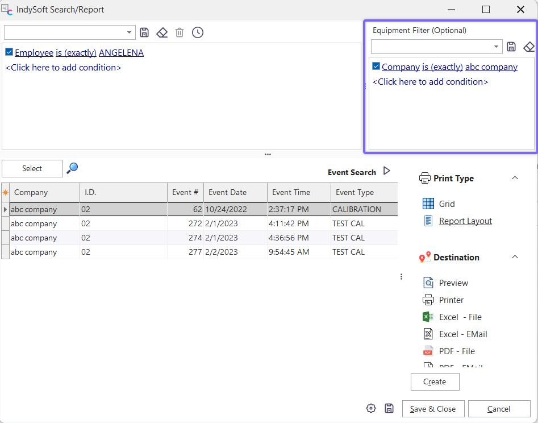
Task: Clear the main filter with eraser icon
Action: click(162, 32)
